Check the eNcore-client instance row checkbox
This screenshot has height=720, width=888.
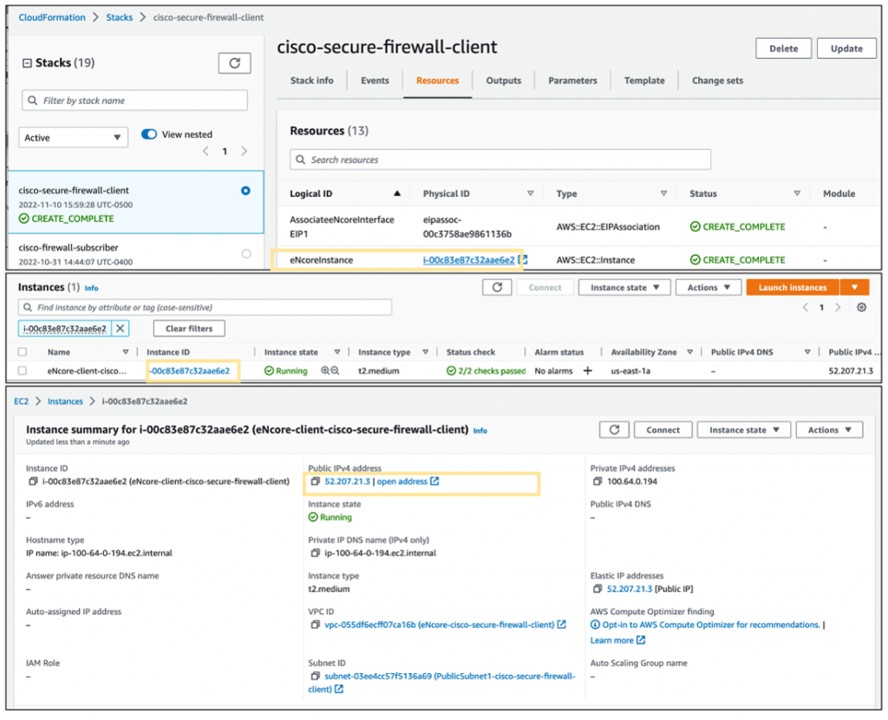click(23, 371)
